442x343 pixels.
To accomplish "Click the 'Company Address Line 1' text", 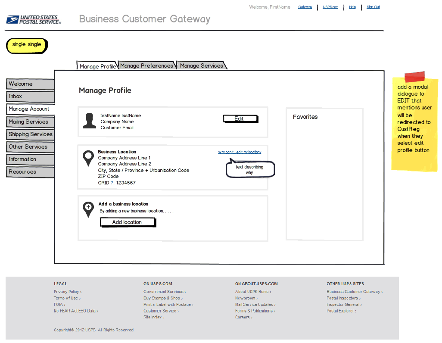I will (125, 158).
